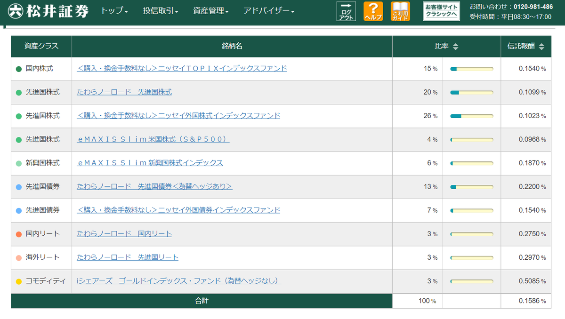
Task: Click the 資産クラス column header
Action: coord(41,46)
